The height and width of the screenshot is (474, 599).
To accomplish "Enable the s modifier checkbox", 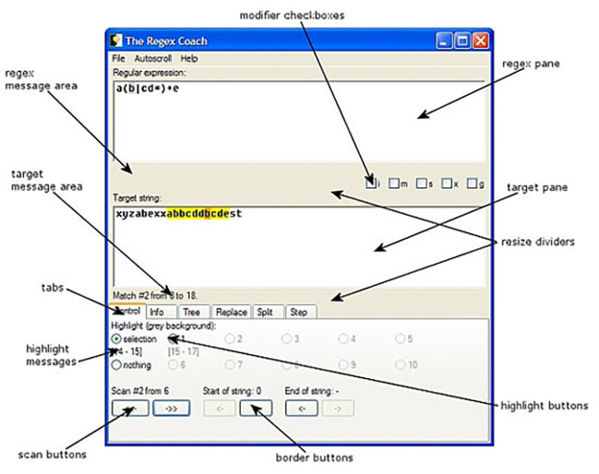I will (x=421, y=183).
